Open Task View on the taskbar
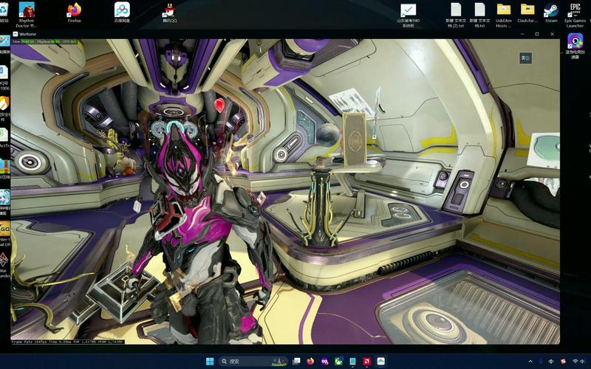 tap(296, 362)
